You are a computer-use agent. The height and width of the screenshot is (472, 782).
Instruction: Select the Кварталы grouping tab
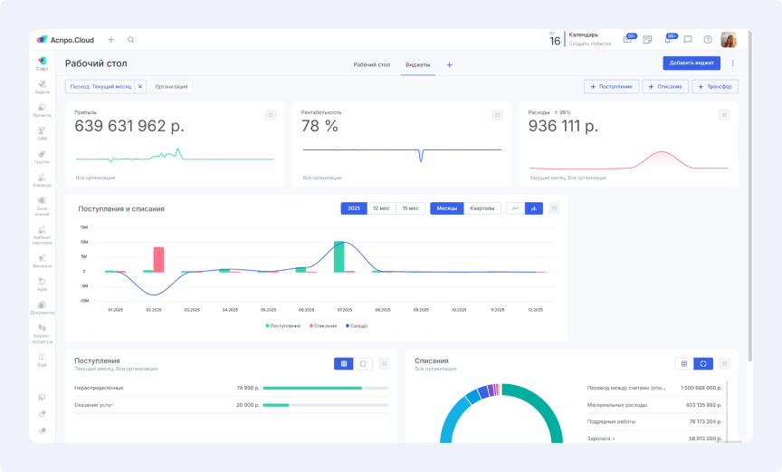pyautogui.click(x=482, y=208)
